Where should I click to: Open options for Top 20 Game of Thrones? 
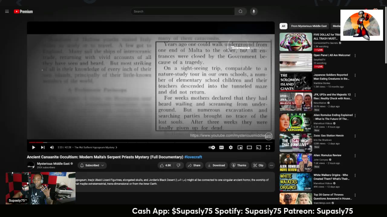[x=355, y=195]
